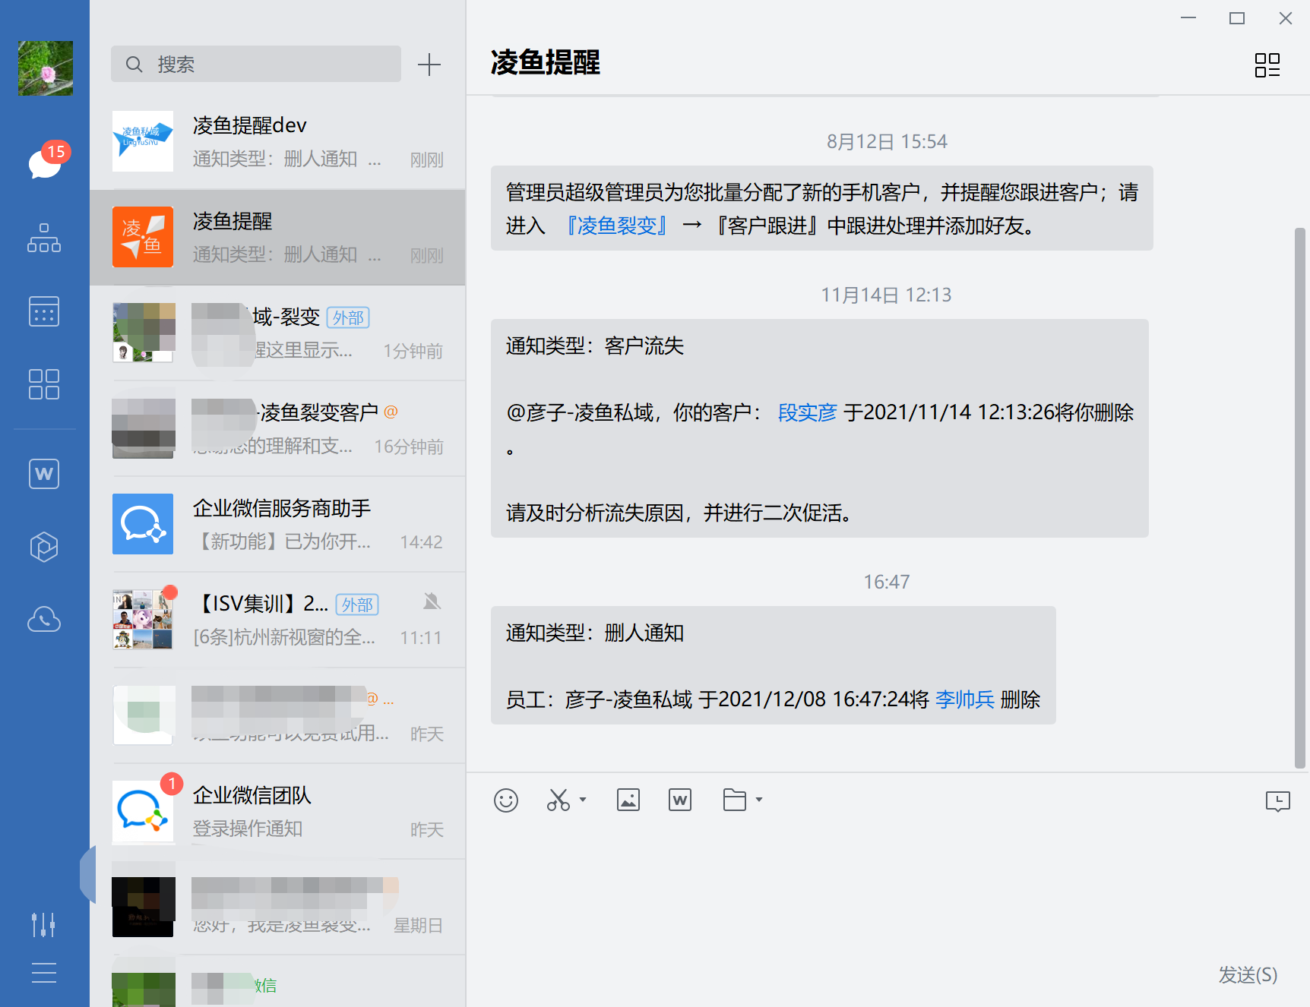Open the Contacts organization chart icon
The image size is (1310, 1007).
coord(44,238)
